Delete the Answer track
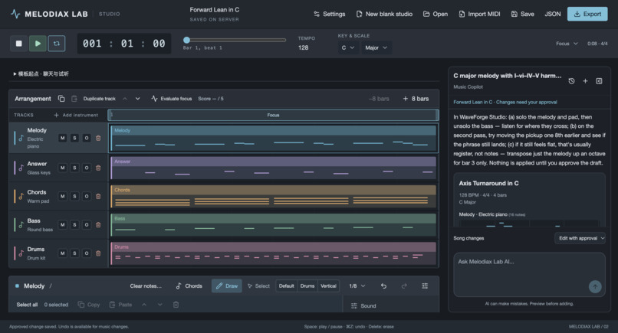 [x=98, y=168]
